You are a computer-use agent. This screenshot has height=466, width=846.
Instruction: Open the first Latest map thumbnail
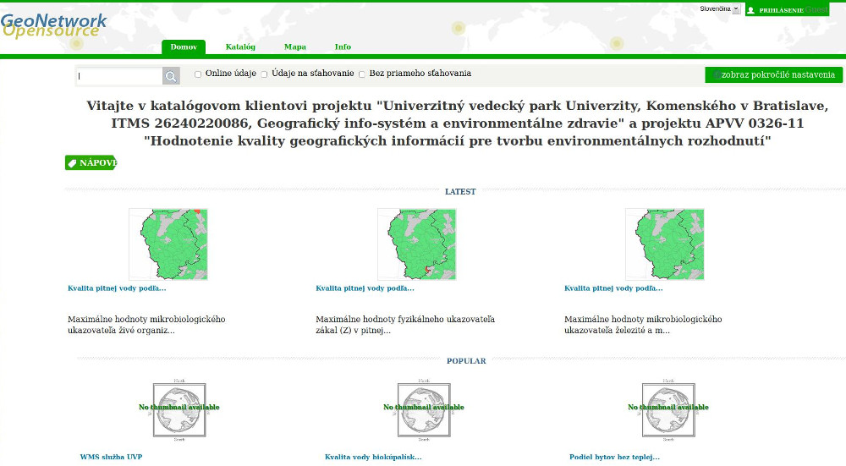(168, 244)
